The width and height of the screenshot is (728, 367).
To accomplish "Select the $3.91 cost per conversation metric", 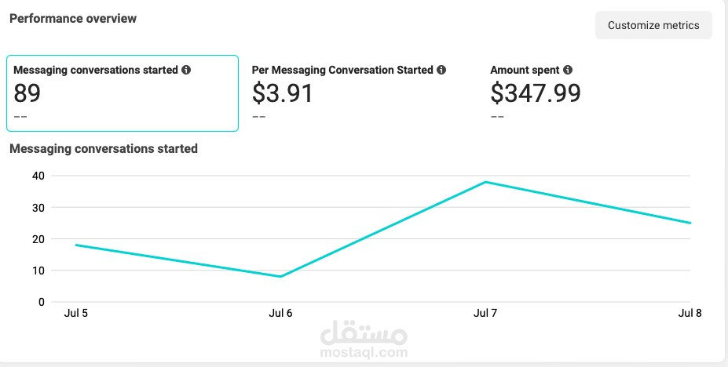I will coord(283,93).
